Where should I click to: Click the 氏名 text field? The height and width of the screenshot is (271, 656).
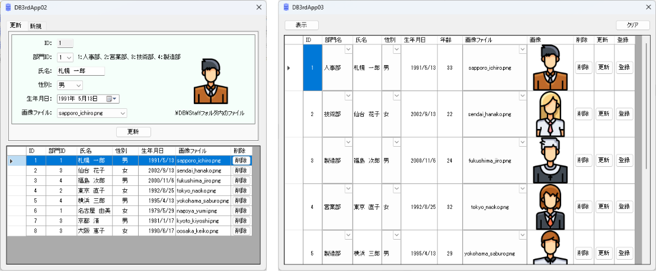(x=80, y=71)
